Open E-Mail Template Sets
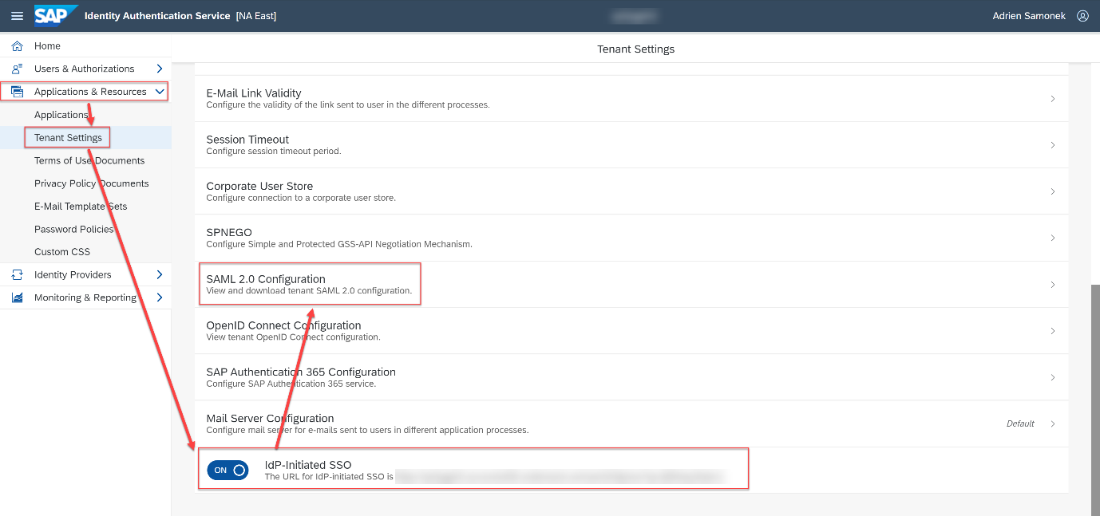1100x516 pixels. (81, 206)
